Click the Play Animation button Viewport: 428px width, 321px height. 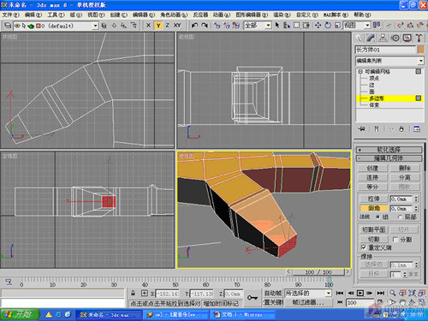tap(360, 293)
